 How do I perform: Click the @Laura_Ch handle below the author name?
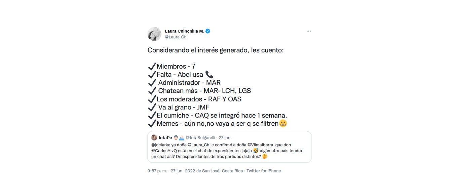[176, 37]
